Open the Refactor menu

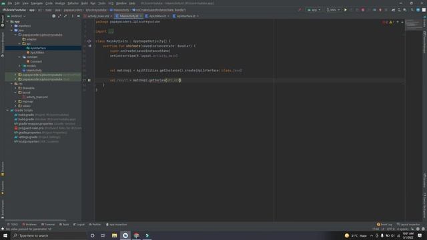click(x=73, y=3)
